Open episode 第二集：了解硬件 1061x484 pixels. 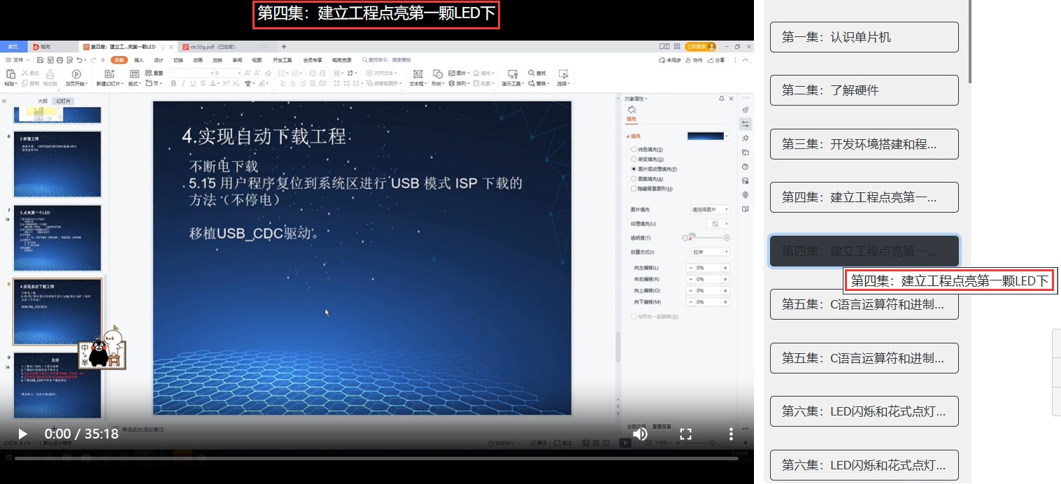(x=864, y=90)
